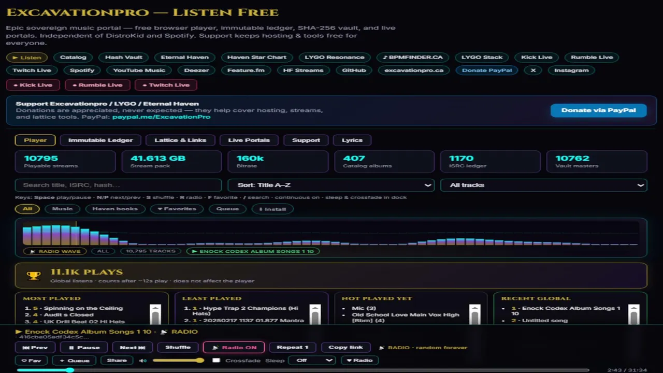Adjust the yellow volume slider
This screenshot has width=663, height=373.
tap(178, 361)
